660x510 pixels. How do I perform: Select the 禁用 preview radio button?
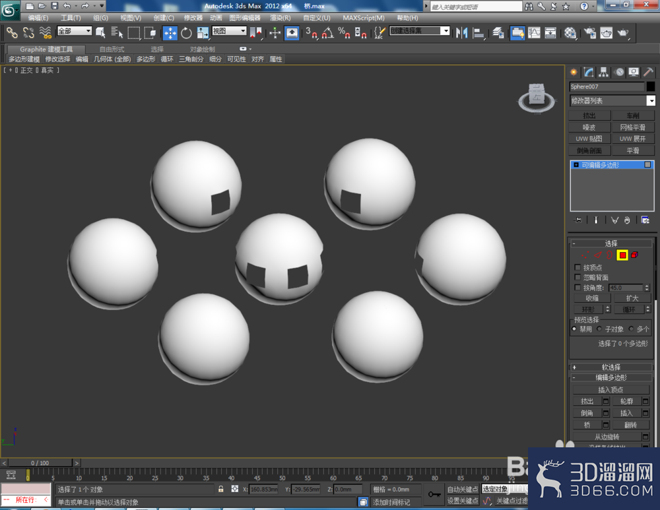point(574,329)
